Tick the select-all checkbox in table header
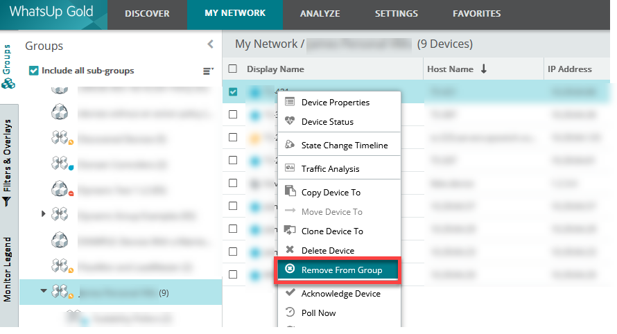This screenshot has width=617, height=334. coord(232,69)
